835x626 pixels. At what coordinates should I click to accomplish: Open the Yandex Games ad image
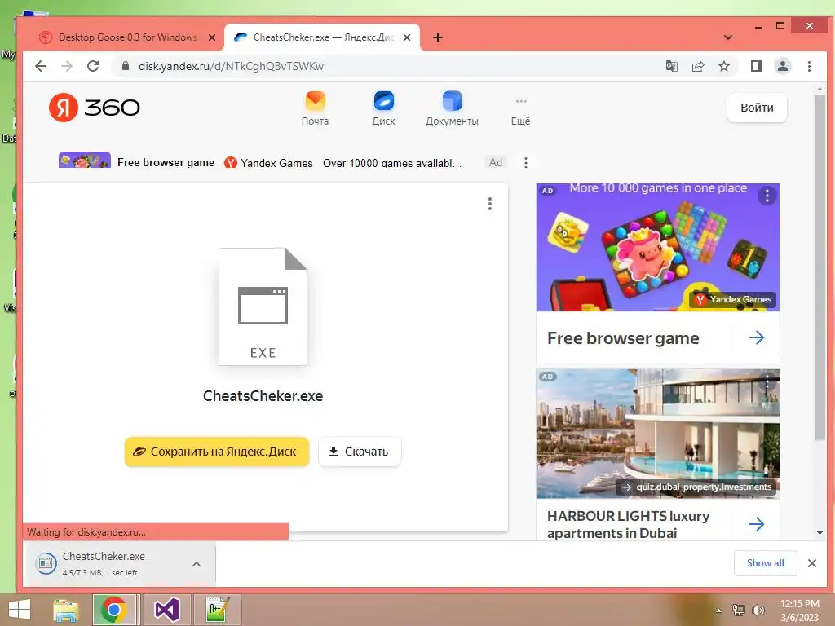tap(658, 248)
